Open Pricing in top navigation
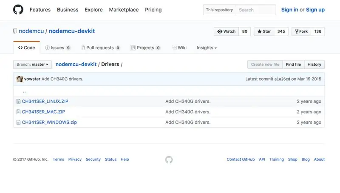The width and height of the screenshot is (340, 193). [153, 10]
